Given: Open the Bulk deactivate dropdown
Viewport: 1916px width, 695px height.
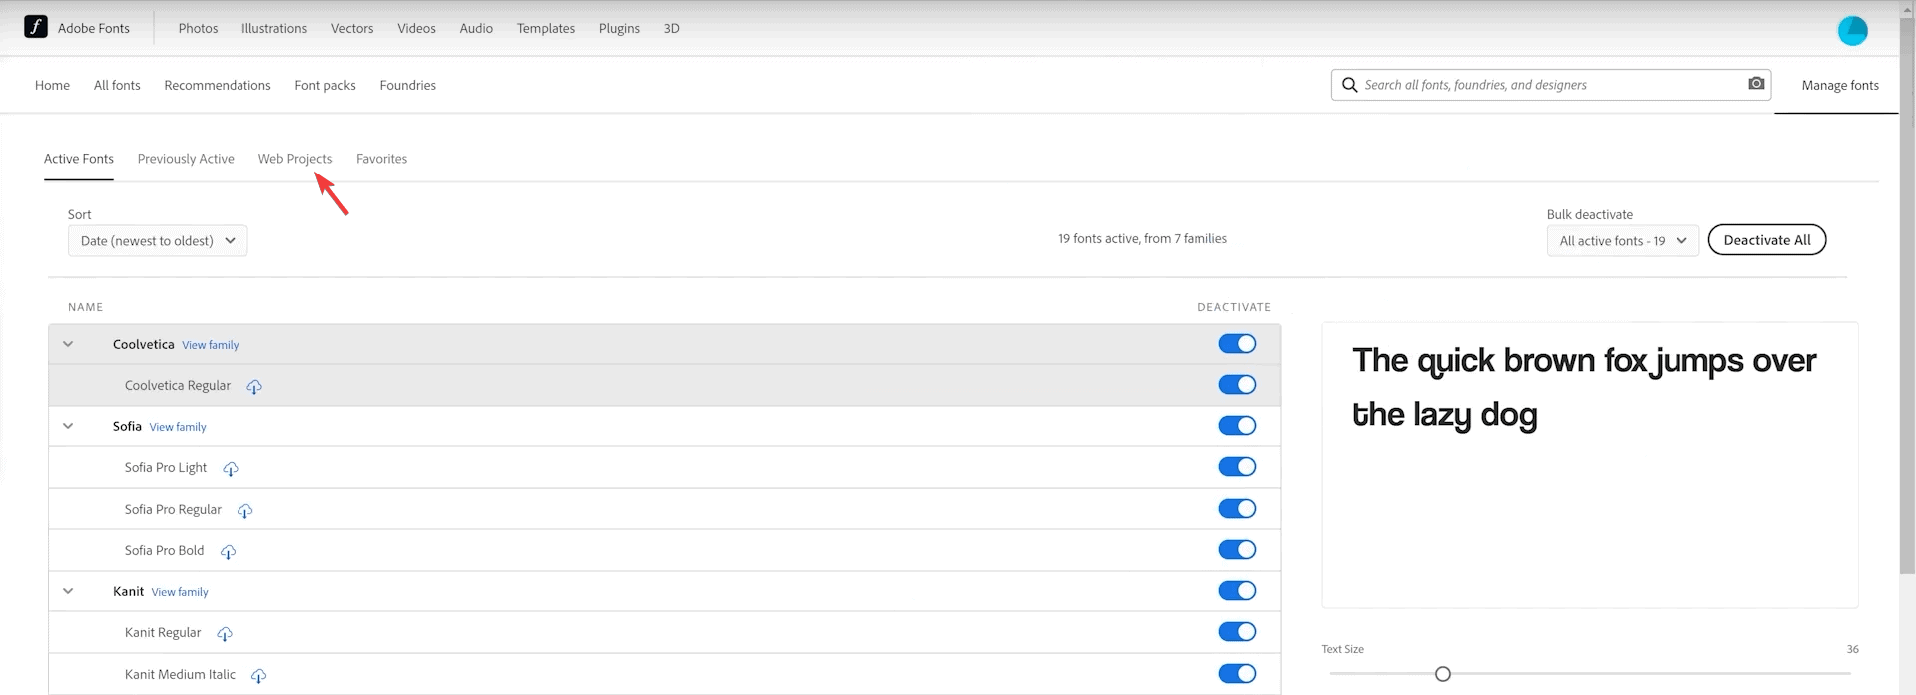Looking at the screenshot, I should point(1623,241).
